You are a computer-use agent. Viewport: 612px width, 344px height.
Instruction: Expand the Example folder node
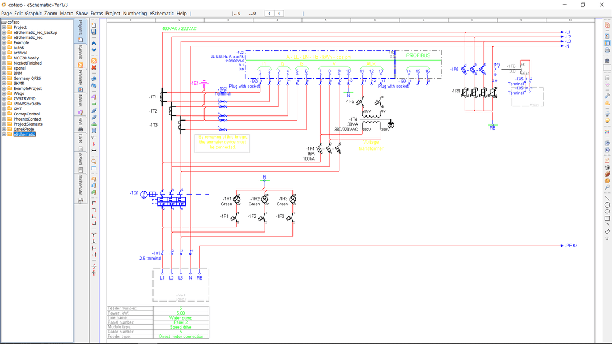(x=4, y=42)
